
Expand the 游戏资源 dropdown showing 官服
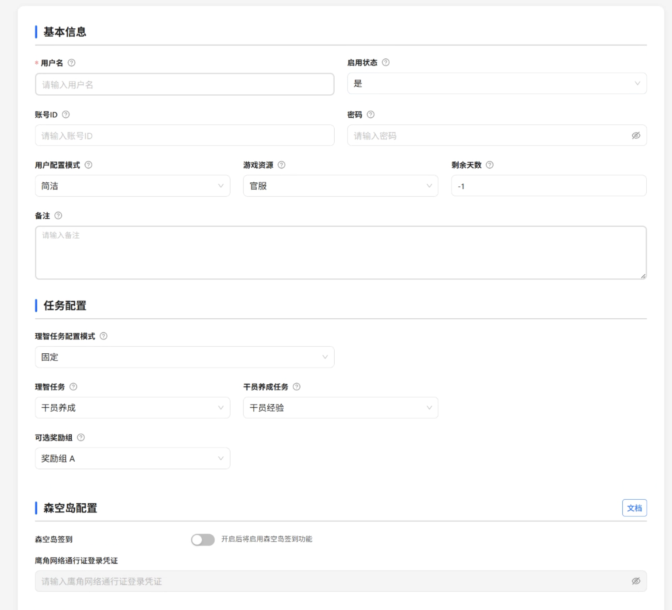pyautogui.click(x=340, y=186)
